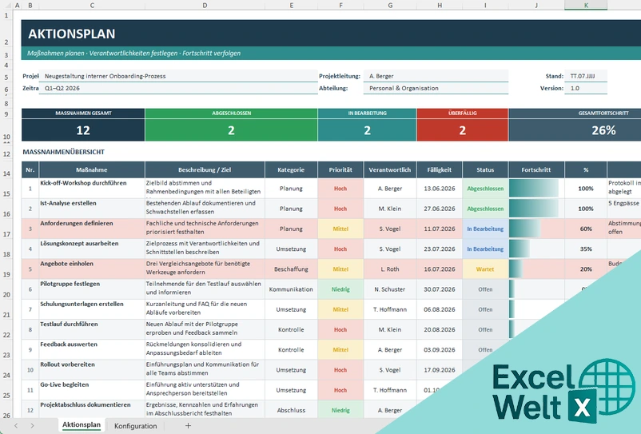Switch to the Aktionsplan sheet tab

point(82,425)
